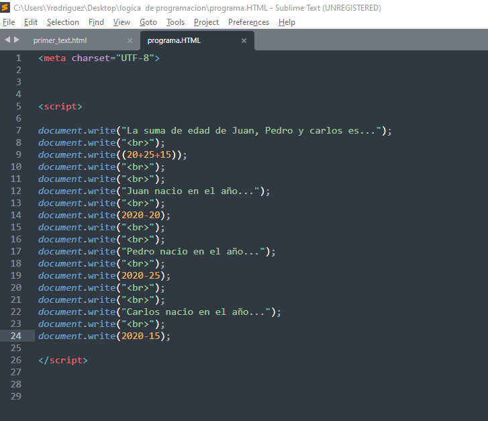Click line number 14 in the gutter

pyautogui.click(x=16, y=215)
